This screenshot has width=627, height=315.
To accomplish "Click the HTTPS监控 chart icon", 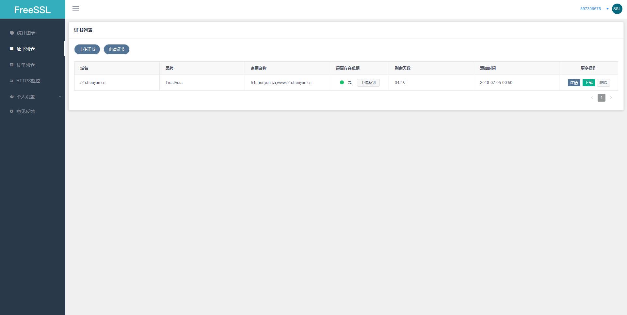I will coord(12,81).
